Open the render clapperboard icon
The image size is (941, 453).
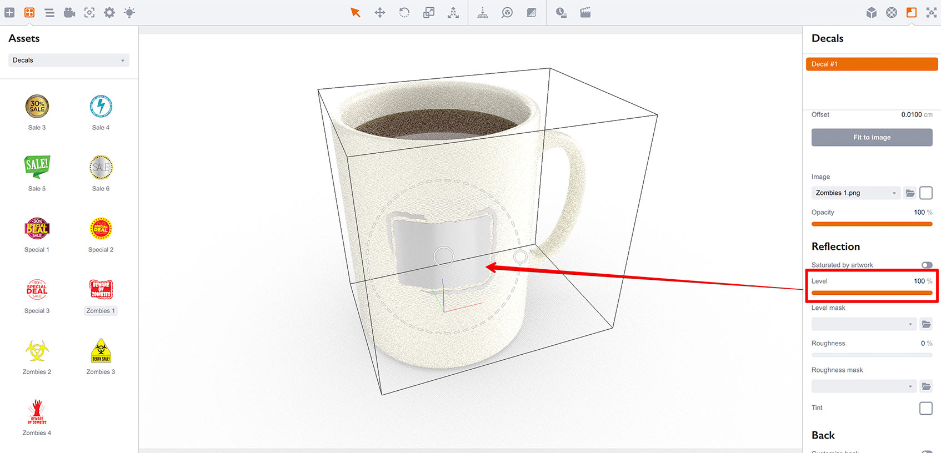point(585,12)
